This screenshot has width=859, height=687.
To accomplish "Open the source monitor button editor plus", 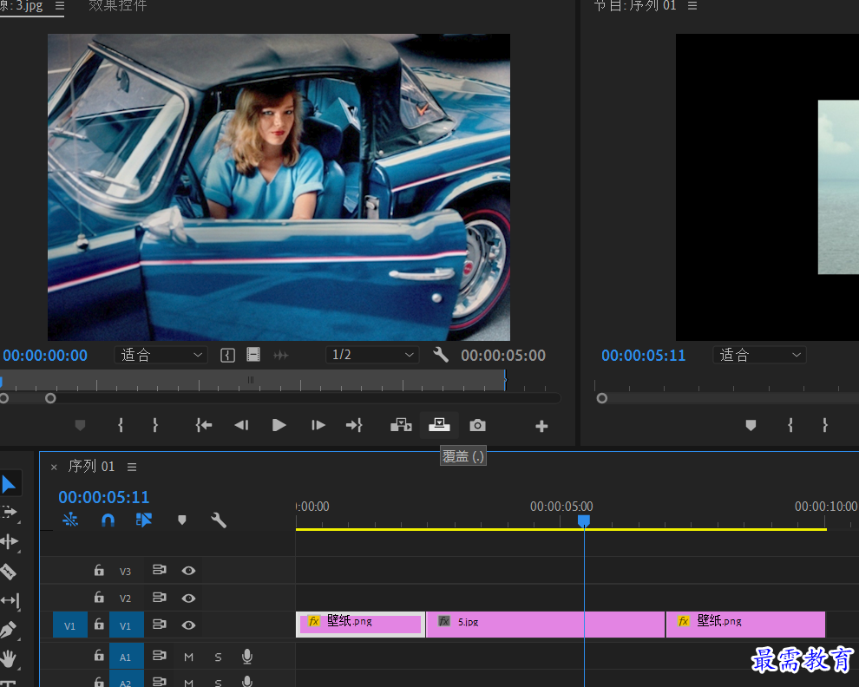I will [x=541, y=426].
